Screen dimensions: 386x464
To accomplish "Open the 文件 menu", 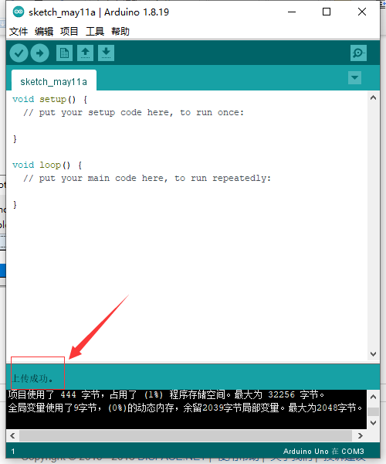I will 19,32.
